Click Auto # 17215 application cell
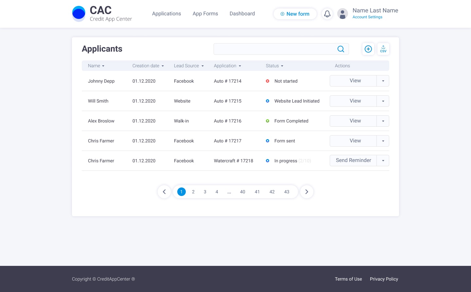 228,101
